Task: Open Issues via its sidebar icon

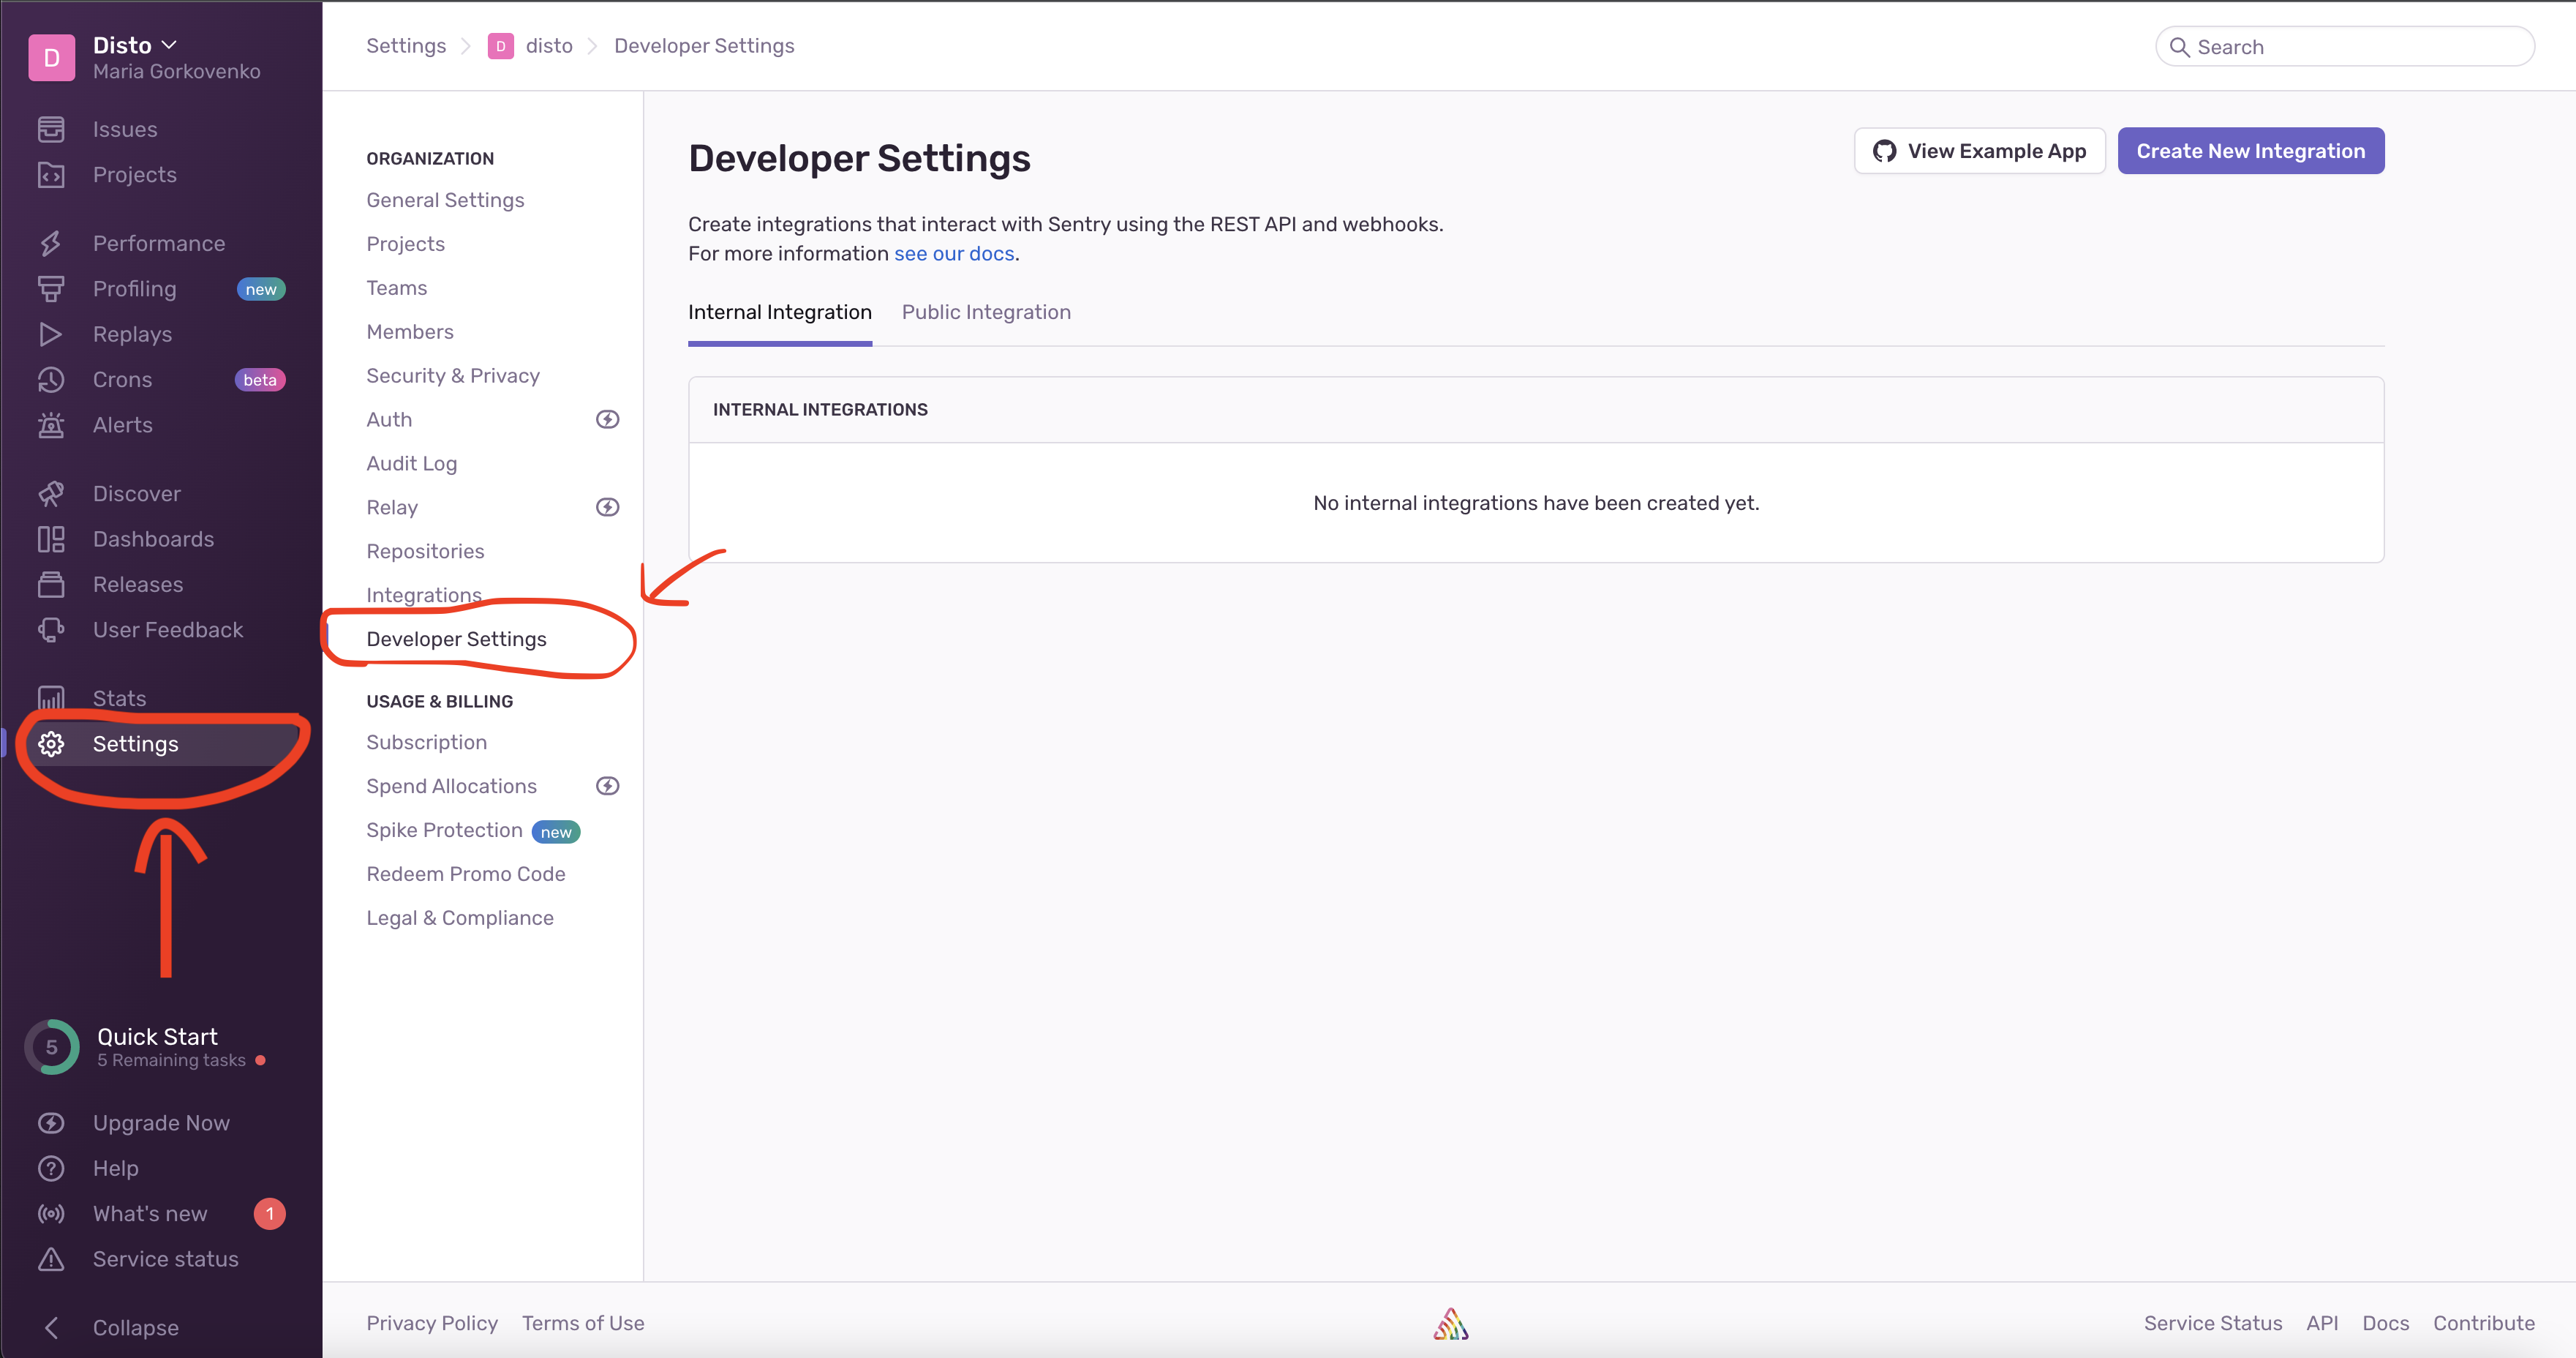Action: pyautogui.click(x=51, y=129)
